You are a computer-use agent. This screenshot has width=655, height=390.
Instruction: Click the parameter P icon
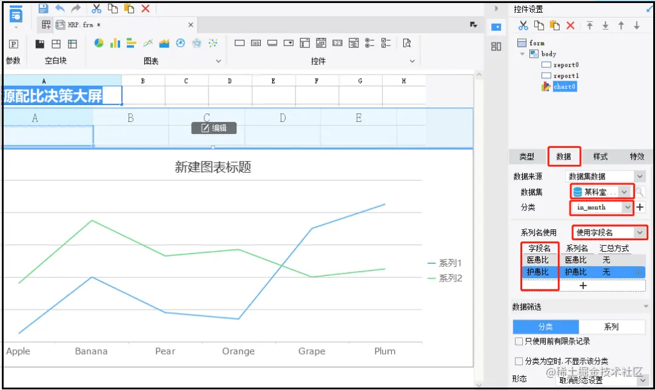click(x=13, y=44)
